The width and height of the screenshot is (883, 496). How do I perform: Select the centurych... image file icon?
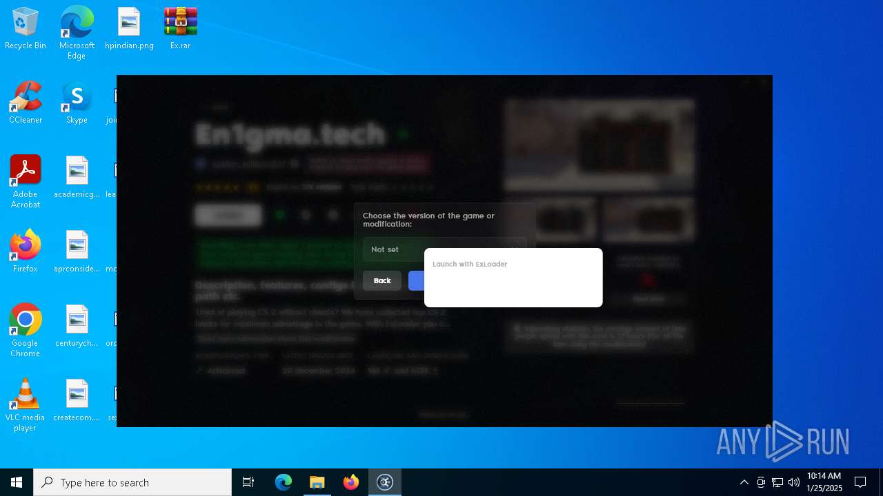[77, 327]
